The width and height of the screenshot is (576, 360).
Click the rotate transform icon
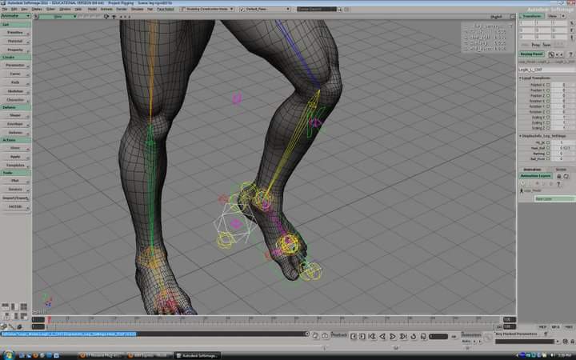(571, 30)
